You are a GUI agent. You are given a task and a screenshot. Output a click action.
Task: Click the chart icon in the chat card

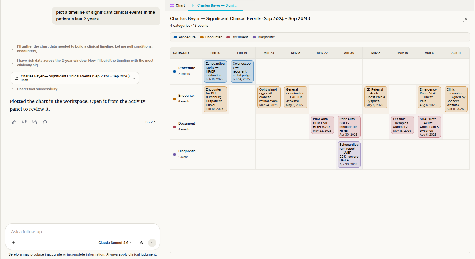coord(17,78)
